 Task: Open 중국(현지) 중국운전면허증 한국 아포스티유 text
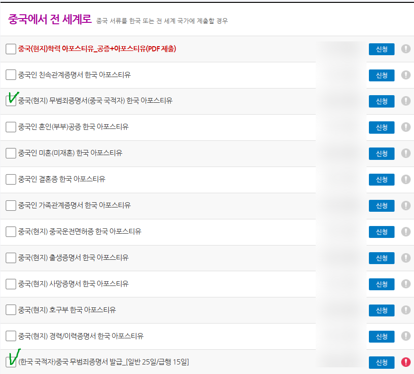(79, 232)
